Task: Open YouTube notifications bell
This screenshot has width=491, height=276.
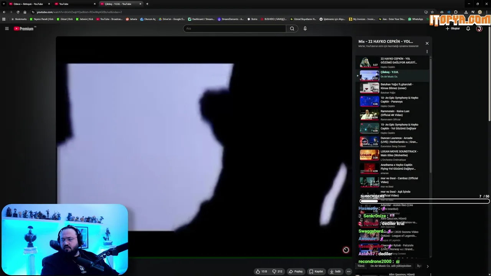Action: pos(468,28)
